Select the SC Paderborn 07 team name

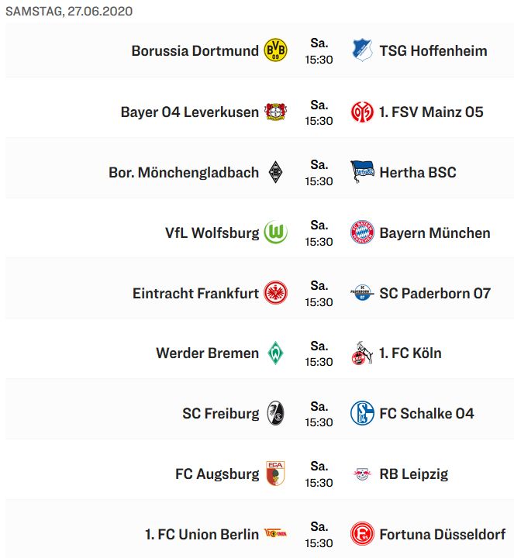[434, 293]
